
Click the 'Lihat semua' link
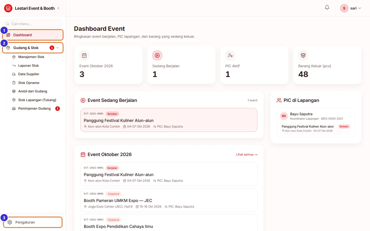[247, 155]
